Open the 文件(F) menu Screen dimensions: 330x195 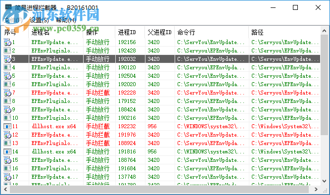click(x=13, y=20)
